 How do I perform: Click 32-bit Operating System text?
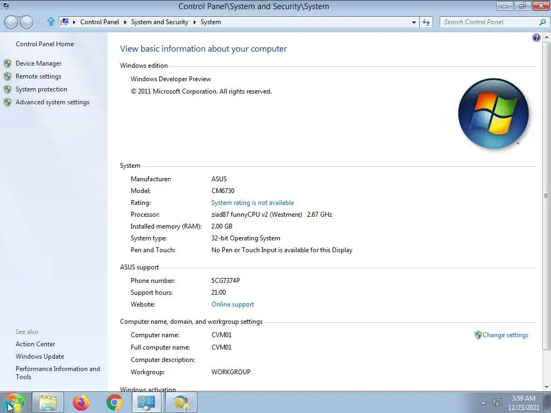245,238
